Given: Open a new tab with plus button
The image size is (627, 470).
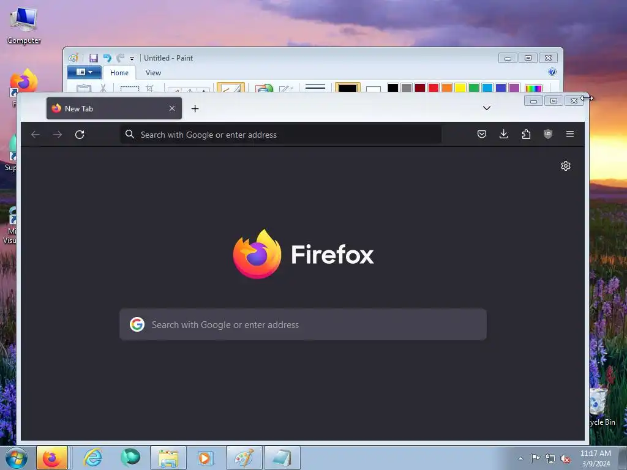Looking at the screenshot, I should [195, 109].
